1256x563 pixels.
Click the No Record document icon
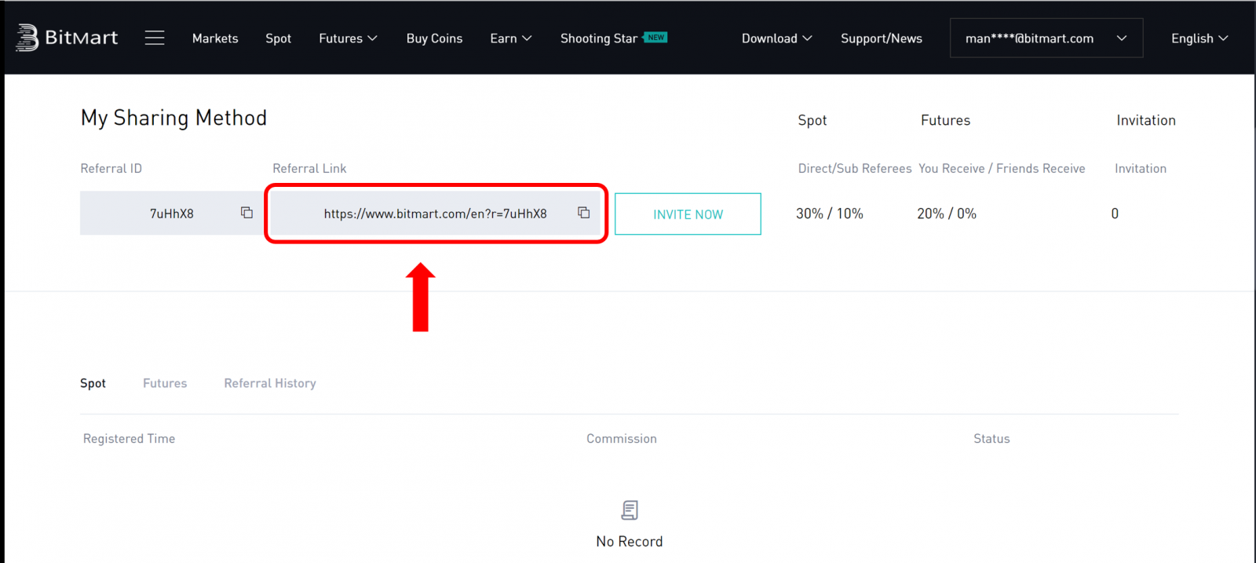[630, 510]
